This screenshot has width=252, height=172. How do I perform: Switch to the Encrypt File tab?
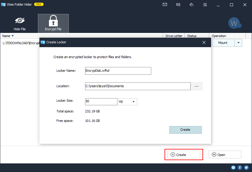click(x=53, y=23)
